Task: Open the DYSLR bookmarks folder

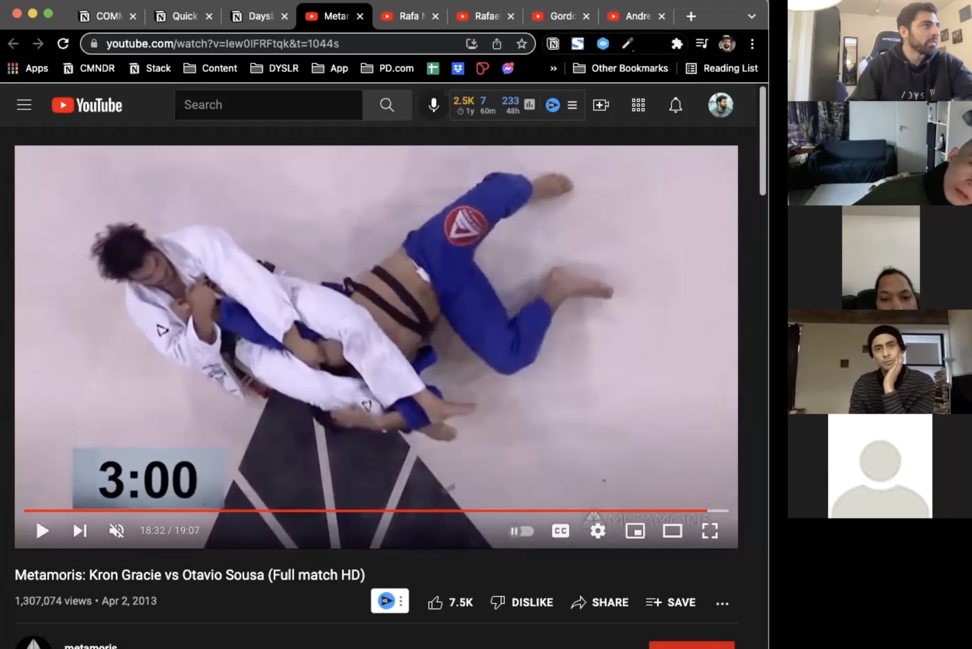Action: pos(274,68)
